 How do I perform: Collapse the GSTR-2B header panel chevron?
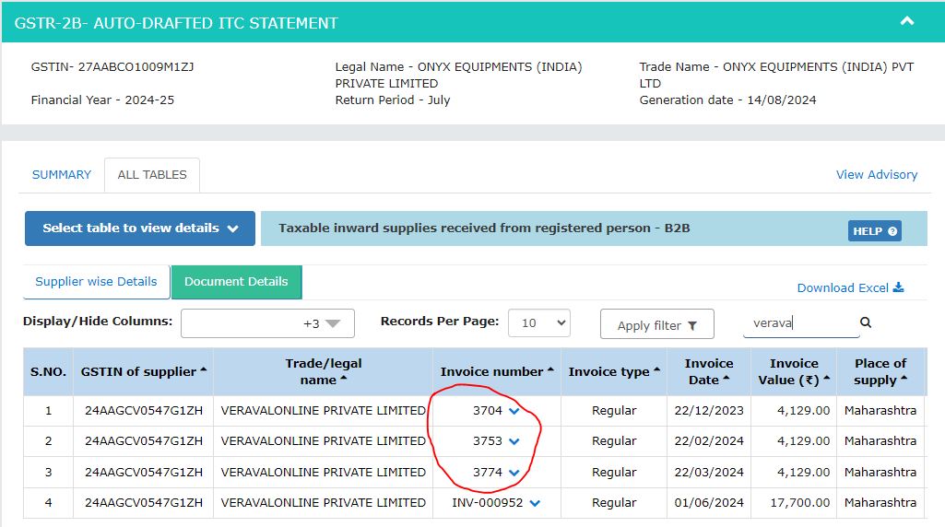click(x=906, y=22)
